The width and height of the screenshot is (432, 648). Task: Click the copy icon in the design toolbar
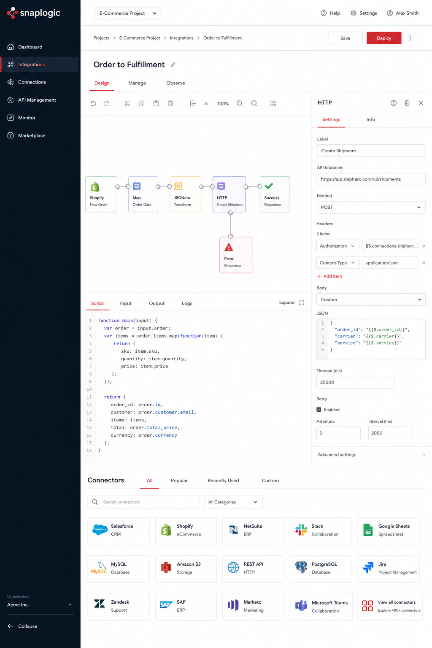(x=142, y=103)
